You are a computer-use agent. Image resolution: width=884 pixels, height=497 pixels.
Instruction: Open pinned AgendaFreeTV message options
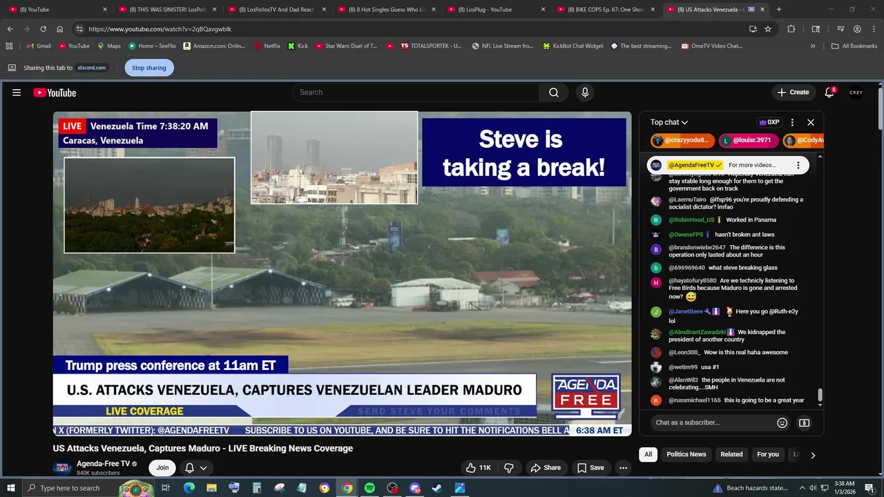pos(798,165)
